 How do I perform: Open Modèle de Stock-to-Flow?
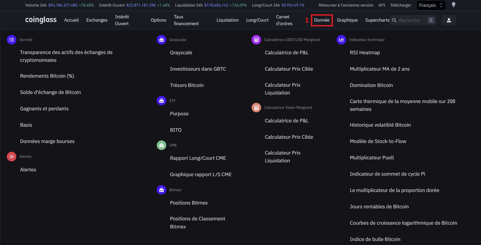click(x=378, y=141)
